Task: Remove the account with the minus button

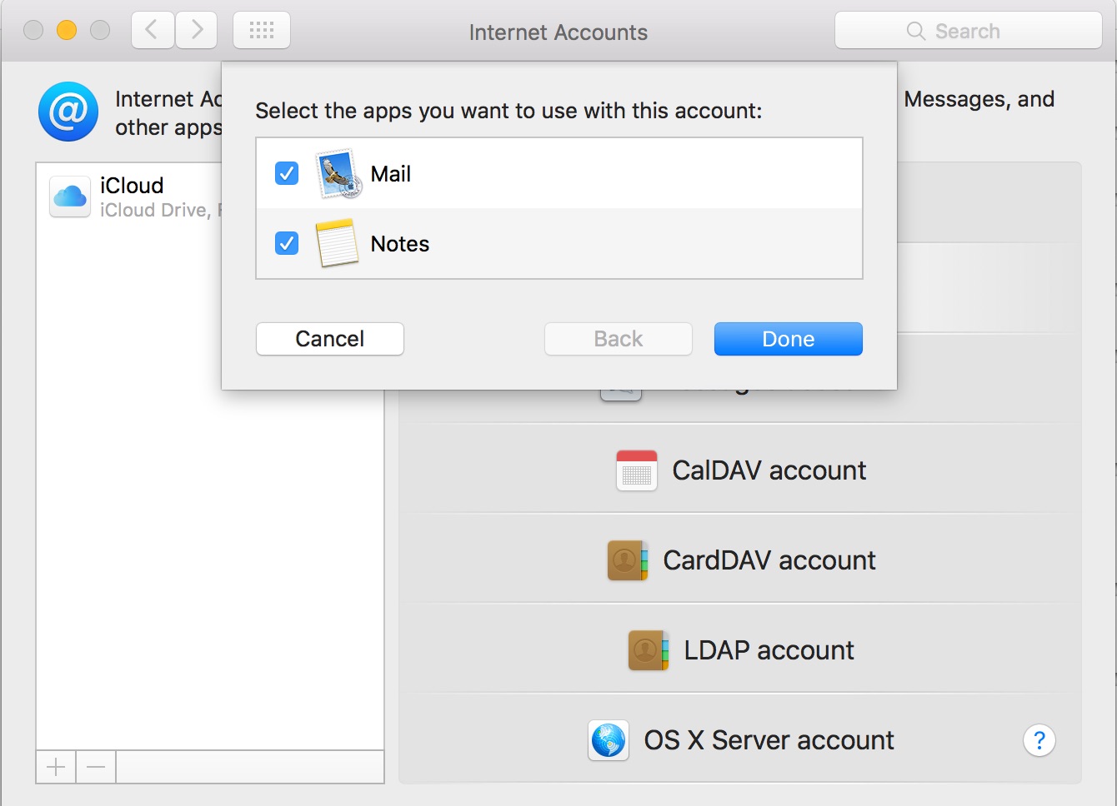Action: point(96,767)
